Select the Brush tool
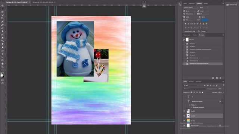 click(2, 28)
